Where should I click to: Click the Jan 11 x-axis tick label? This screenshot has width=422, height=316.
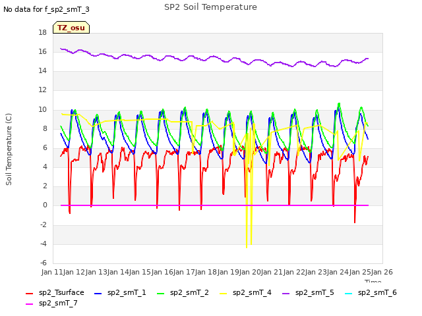52,272
